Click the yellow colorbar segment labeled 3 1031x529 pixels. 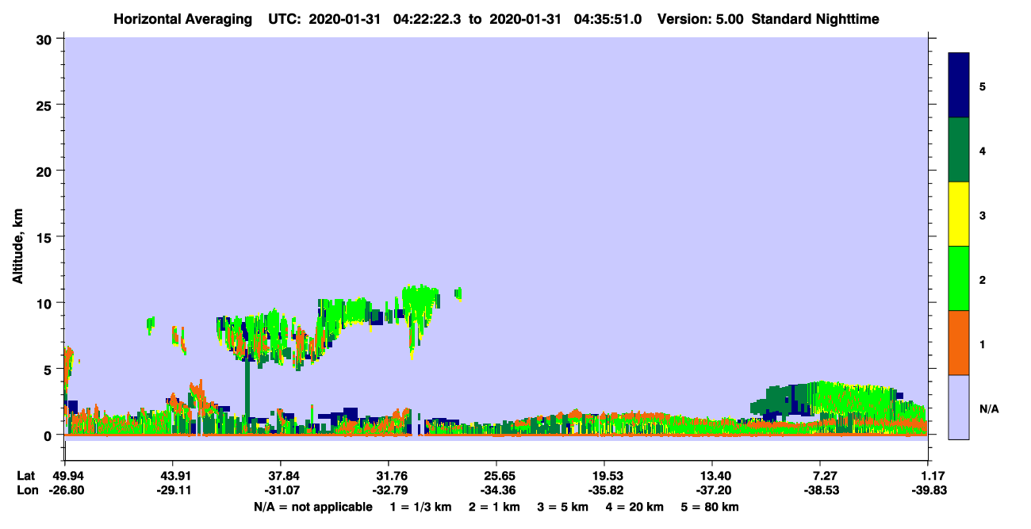(959, 214)
